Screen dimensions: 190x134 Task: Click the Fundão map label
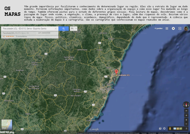tap(99, 50)
